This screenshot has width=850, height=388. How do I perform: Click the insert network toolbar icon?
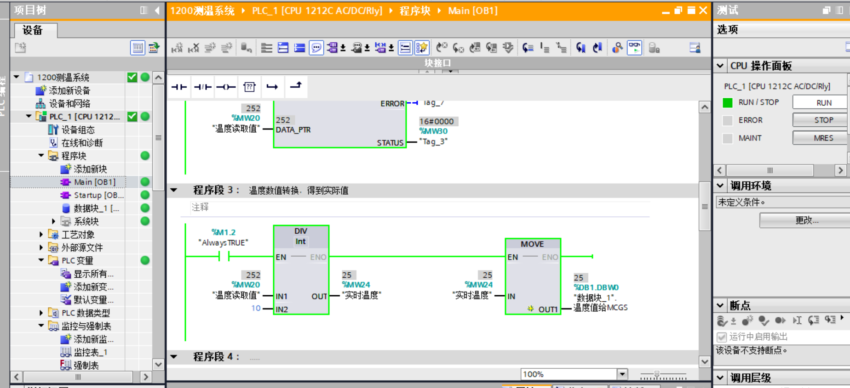178,48
